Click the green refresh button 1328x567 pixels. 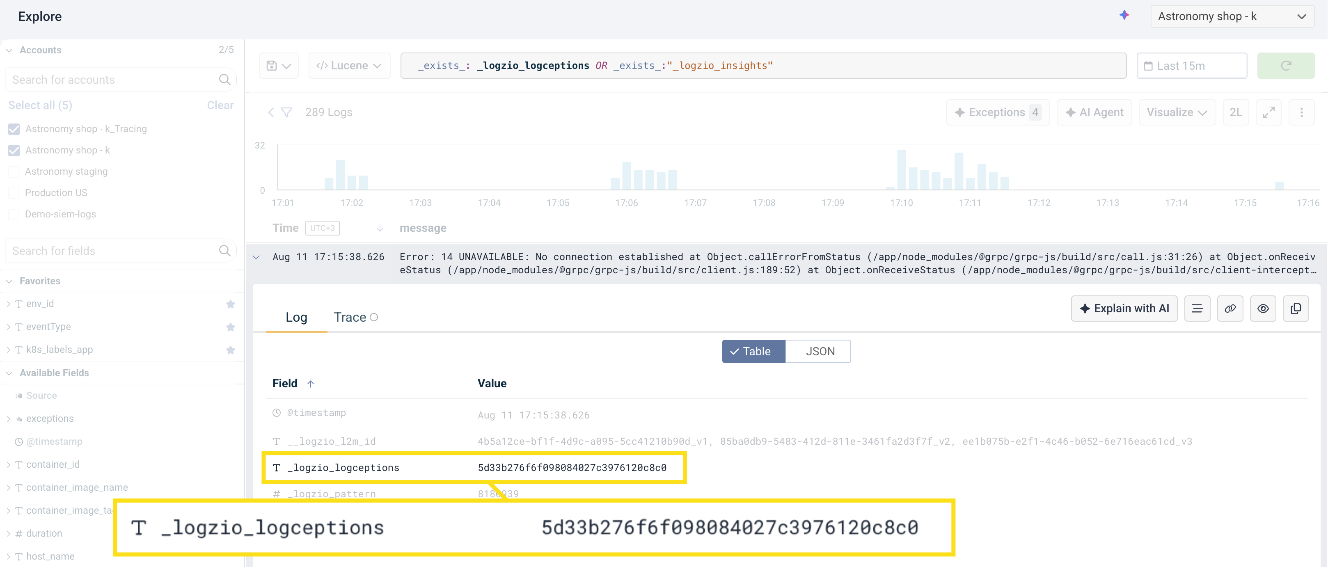[x=1286, y=66]
